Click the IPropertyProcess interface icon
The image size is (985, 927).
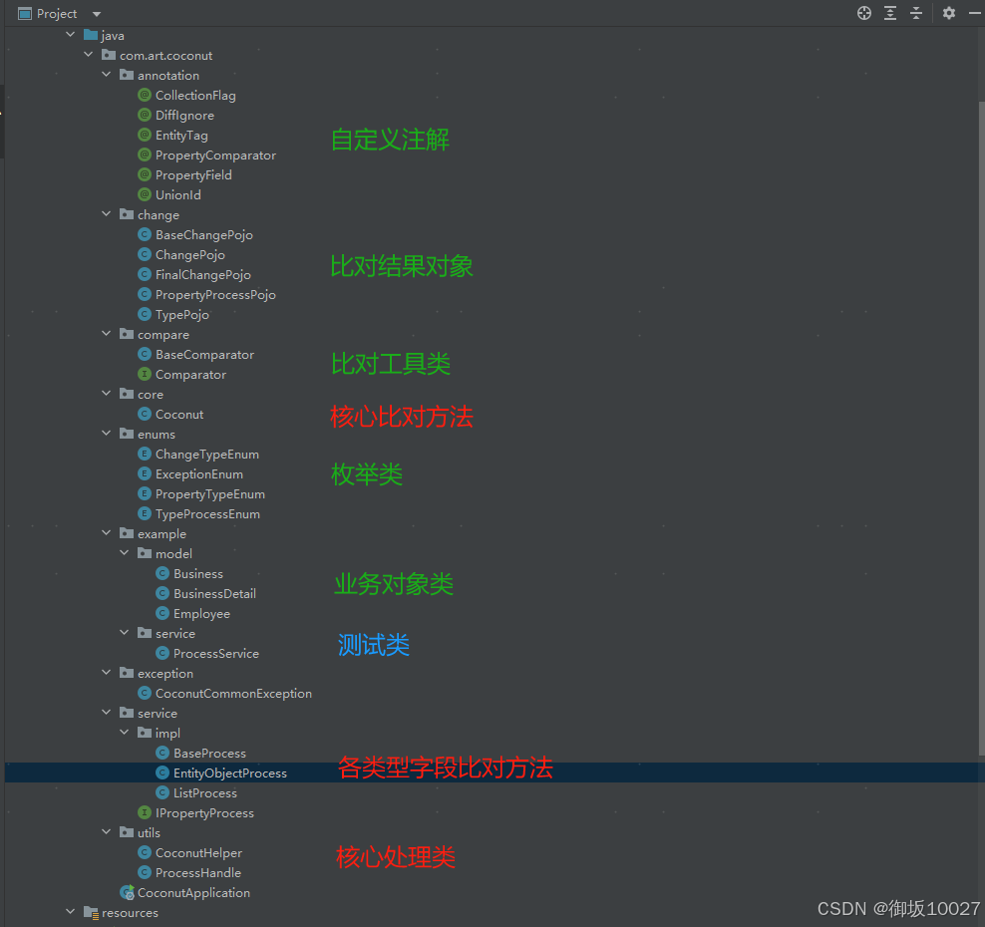[145, 812]
